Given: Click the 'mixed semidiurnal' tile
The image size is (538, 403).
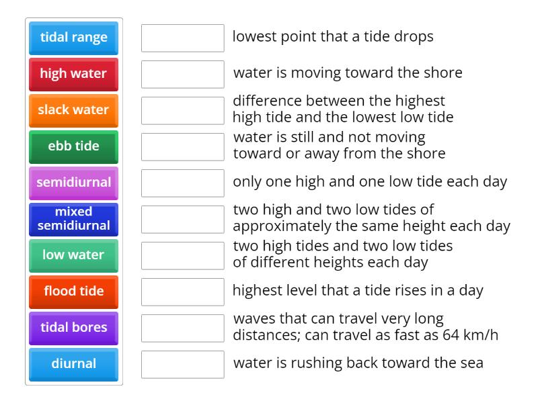Looking at the screenshot, I should (74, 219).
